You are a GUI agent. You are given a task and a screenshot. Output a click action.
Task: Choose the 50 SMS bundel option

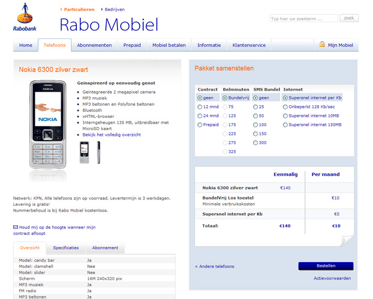coord(256,116)
